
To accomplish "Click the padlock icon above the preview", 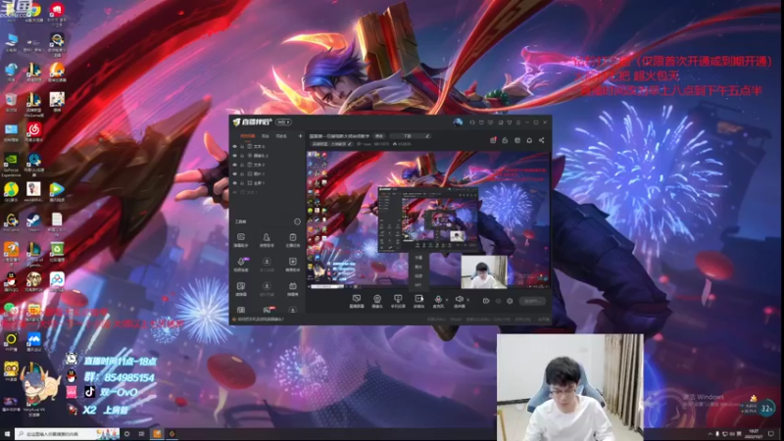I will (505, 140).
